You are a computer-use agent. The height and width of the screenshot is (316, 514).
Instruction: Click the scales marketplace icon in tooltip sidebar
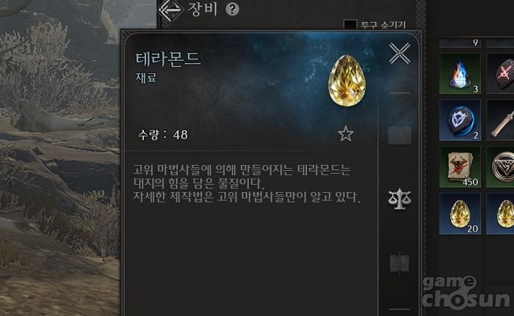pos(399,199)
